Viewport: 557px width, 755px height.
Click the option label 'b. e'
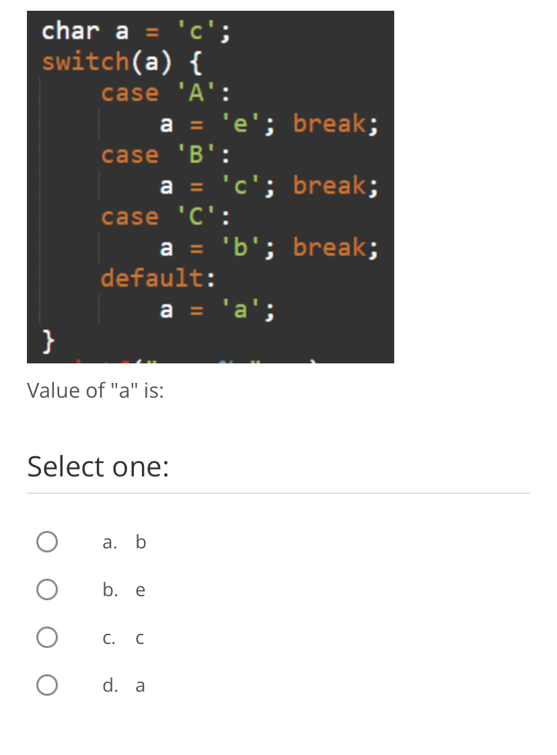pyautogui.click(x=123, y=589)
